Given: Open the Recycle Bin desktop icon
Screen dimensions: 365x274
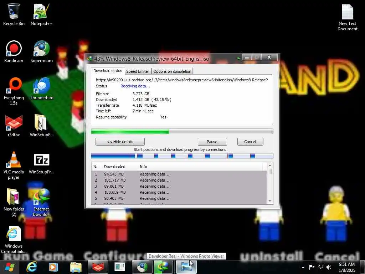Looking at the screenshot, I should [x=14, y=14].
